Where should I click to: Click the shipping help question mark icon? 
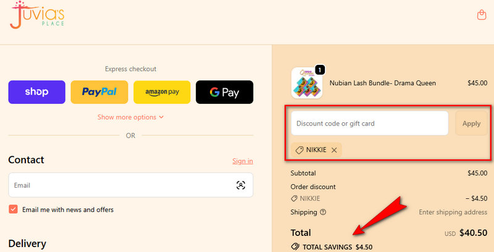323,212
